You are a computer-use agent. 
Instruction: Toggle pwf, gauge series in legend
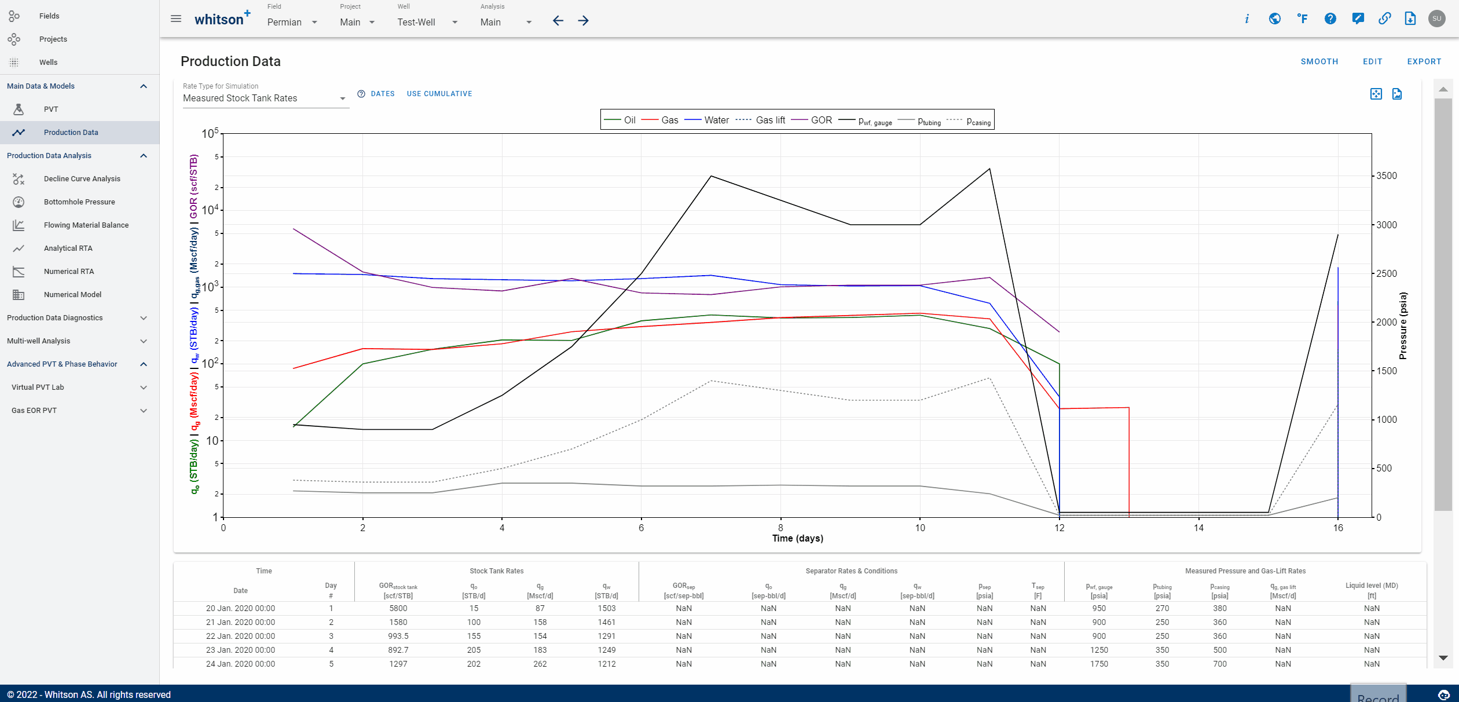click(x=865, y=120)
